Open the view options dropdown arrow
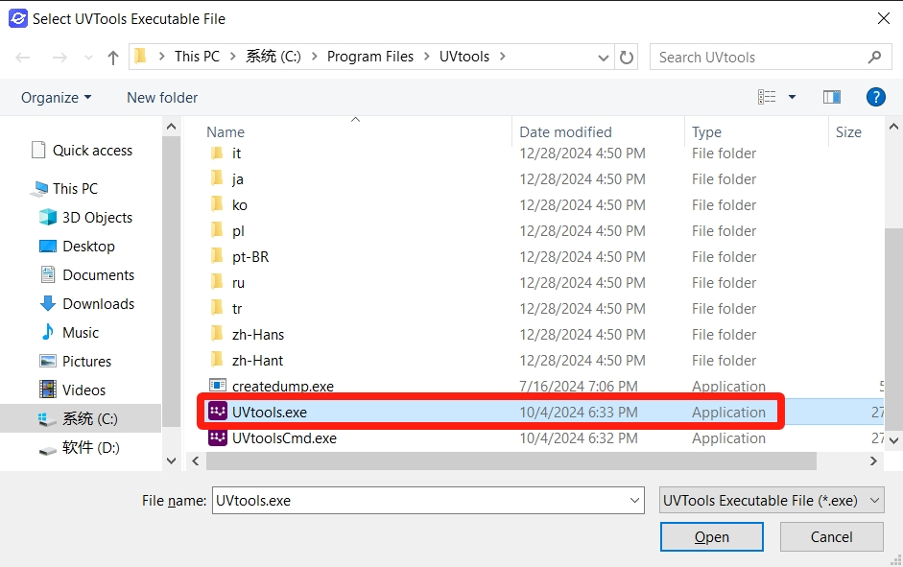Screen dimensions: 903x567 pyautogui.click(x=792, y=97)
